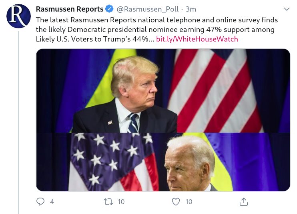This screenshot has height=214, width=297.
Task: Click the like count beside the heart
Action: [189, 202]
